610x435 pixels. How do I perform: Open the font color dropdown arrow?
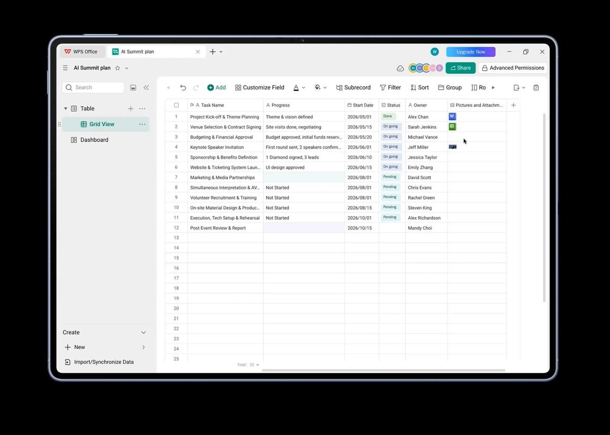pyautogui.click(x=303, y=88)
